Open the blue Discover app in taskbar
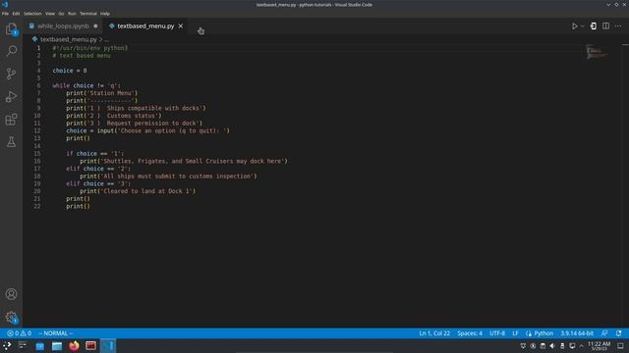This screenshot has width=629, height=353. pyautogui.click(x=40, y=346)
